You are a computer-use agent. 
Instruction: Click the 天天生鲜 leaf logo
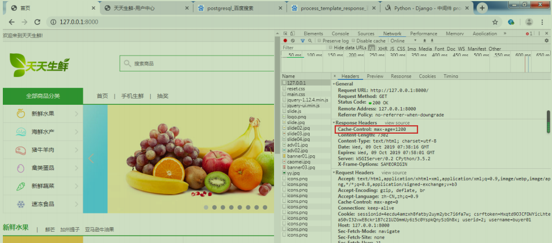click(x=40, y=65)
